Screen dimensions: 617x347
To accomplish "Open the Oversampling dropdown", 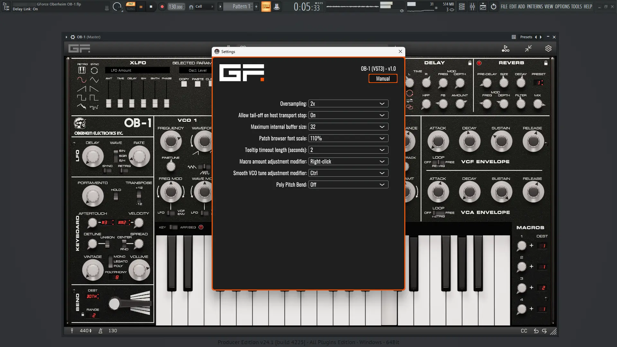I will (348, 103).
